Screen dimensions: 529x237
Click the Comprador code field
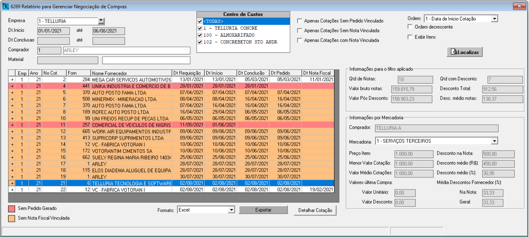(49, 51)
